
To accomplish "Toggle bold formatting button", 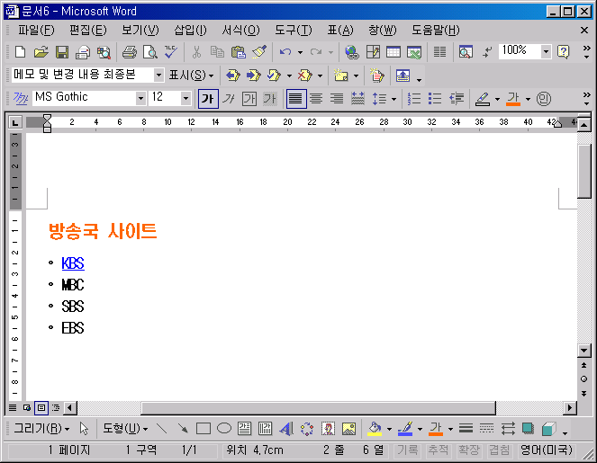I will (208, 99).
